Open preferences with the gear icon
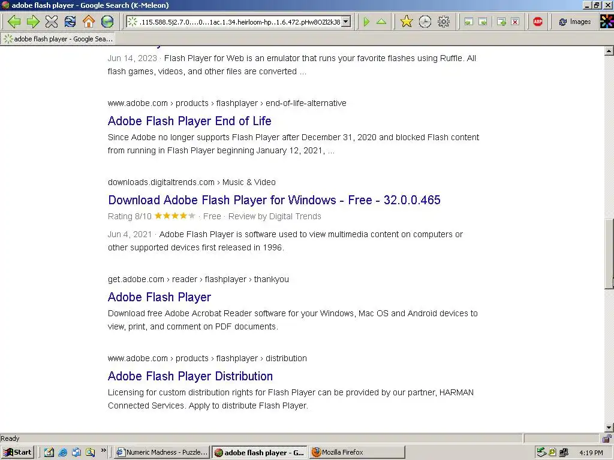Image resolution: width=614 pixels, height=460 pixels. tap(444, 22)
